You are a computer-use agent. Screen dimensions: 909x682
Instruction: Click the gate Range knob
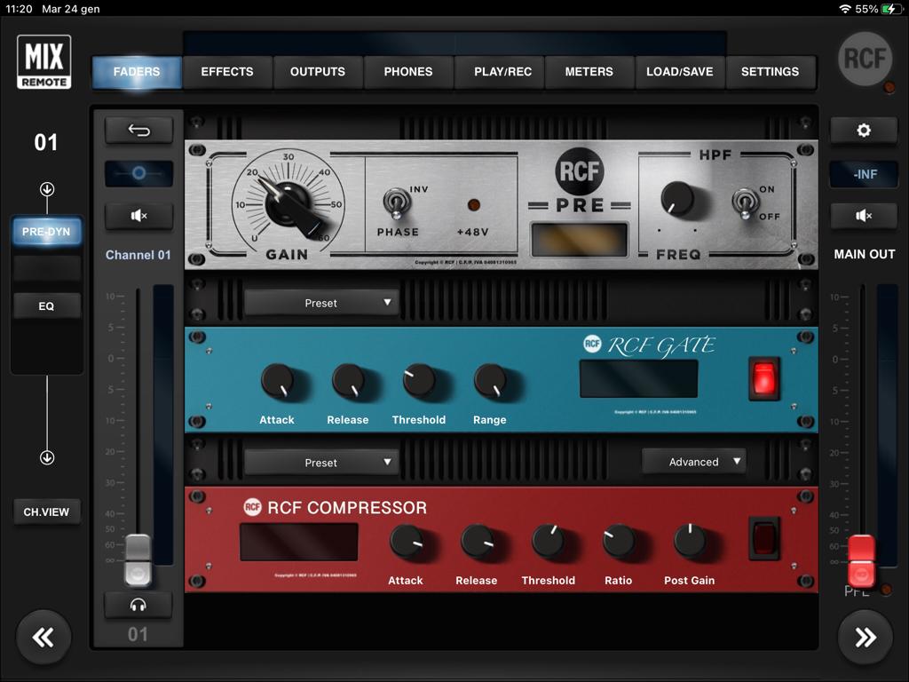491,382
